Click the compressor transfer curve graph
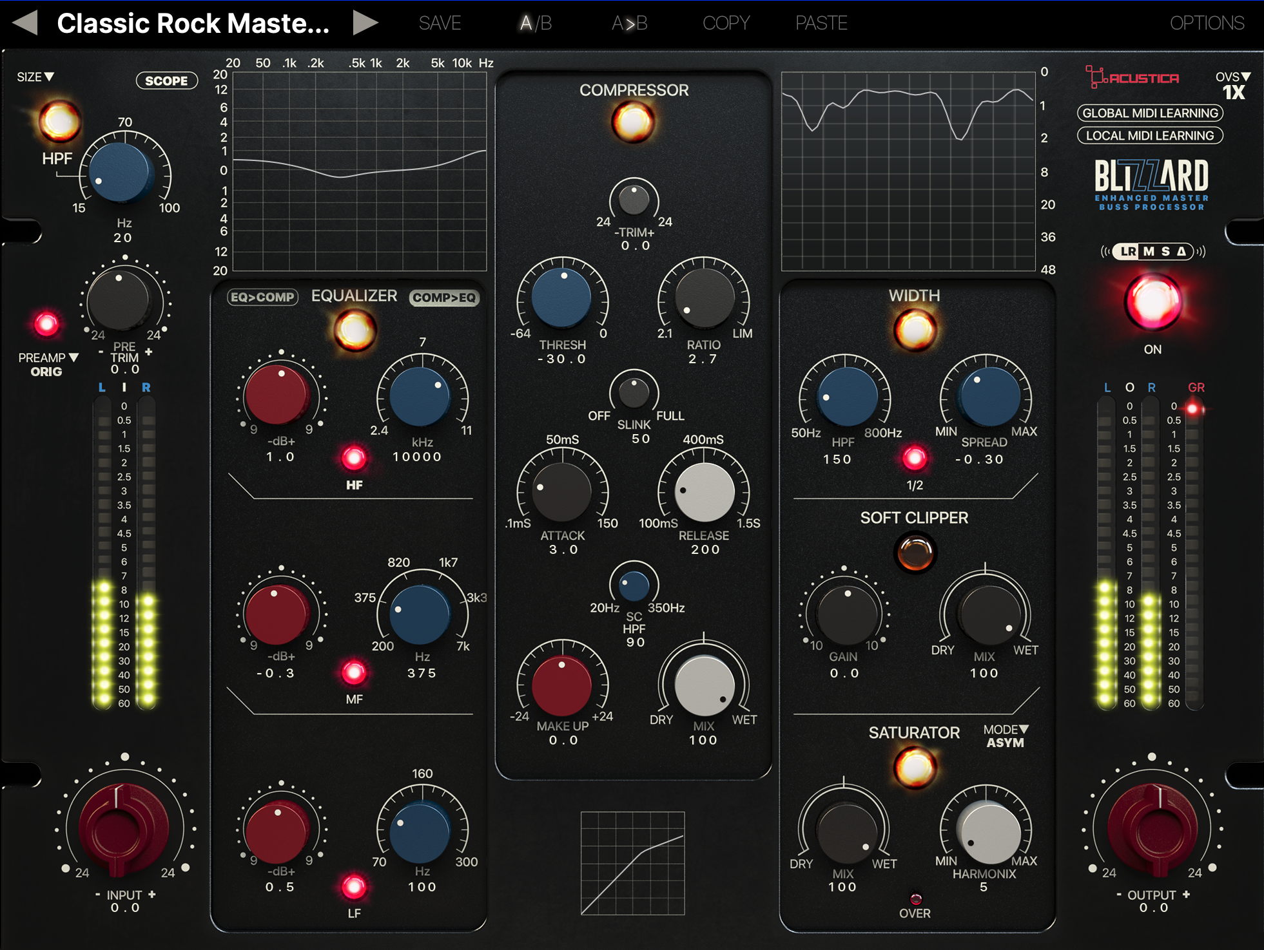1264x950 pixels. [632, 863]
